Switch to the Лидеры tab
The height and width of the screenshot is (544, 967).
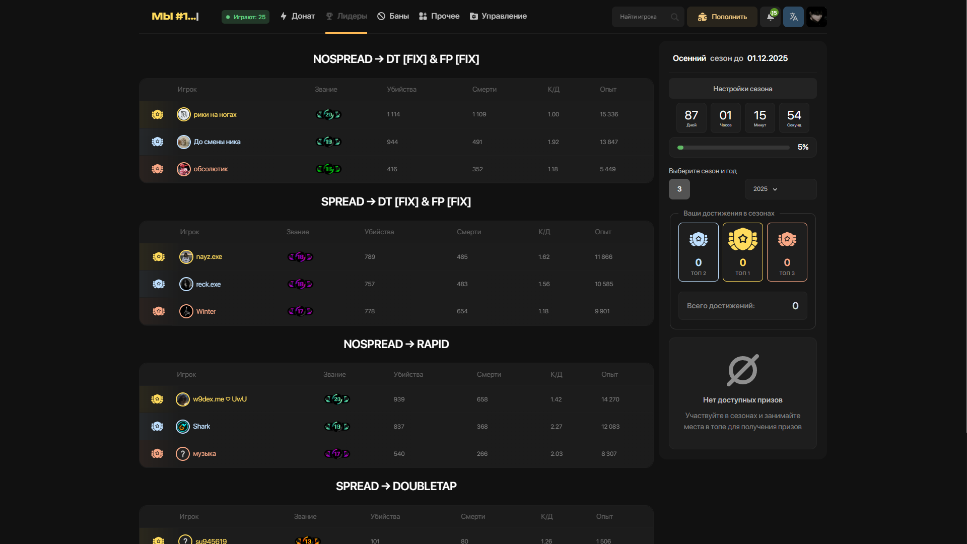(347, 16)
